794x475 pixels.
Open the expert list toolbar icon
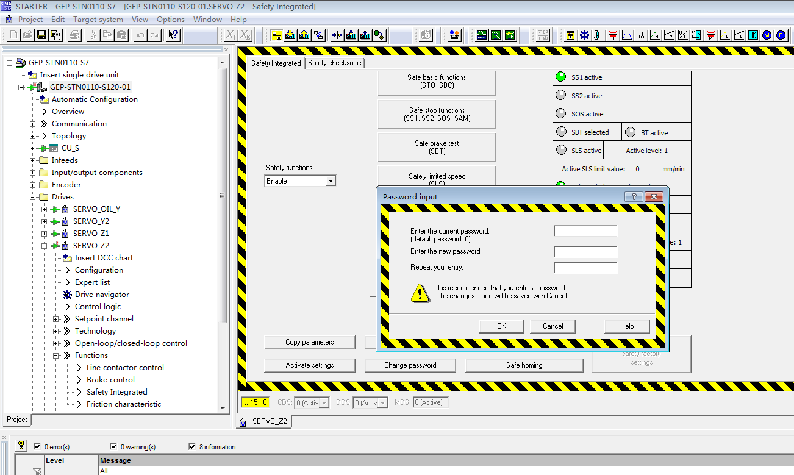tap(570, 35)
